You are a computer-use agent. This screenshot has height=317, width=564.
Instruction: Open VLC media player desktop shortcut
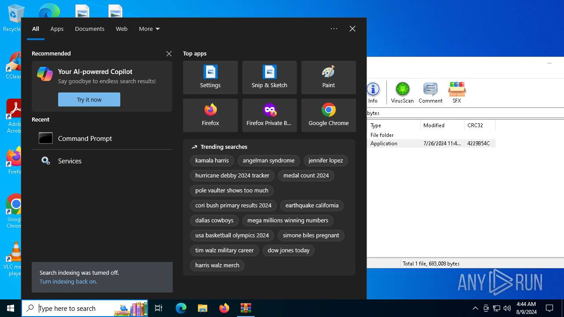coord(13,259)
